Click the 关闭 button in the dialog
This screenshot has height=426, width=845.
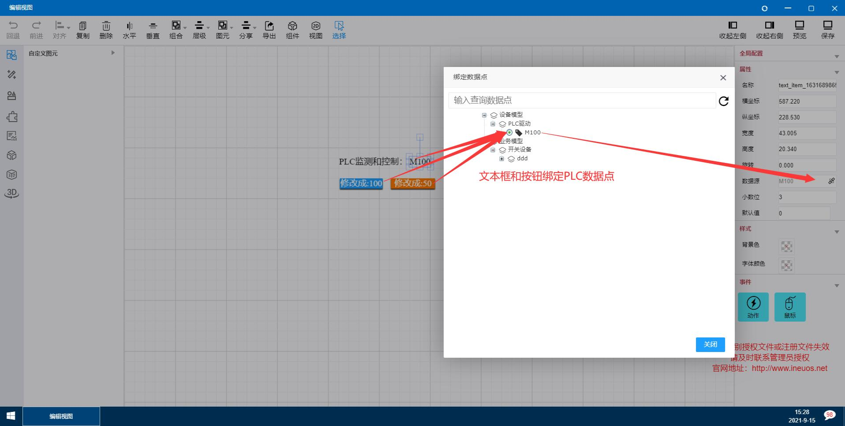click(x=710, y=345)
